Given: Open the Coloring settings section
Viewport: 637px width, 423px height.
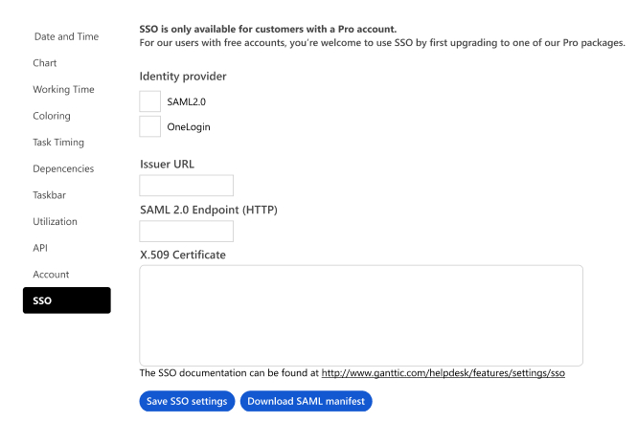Looking at the screenshot, I should [52, 116].
